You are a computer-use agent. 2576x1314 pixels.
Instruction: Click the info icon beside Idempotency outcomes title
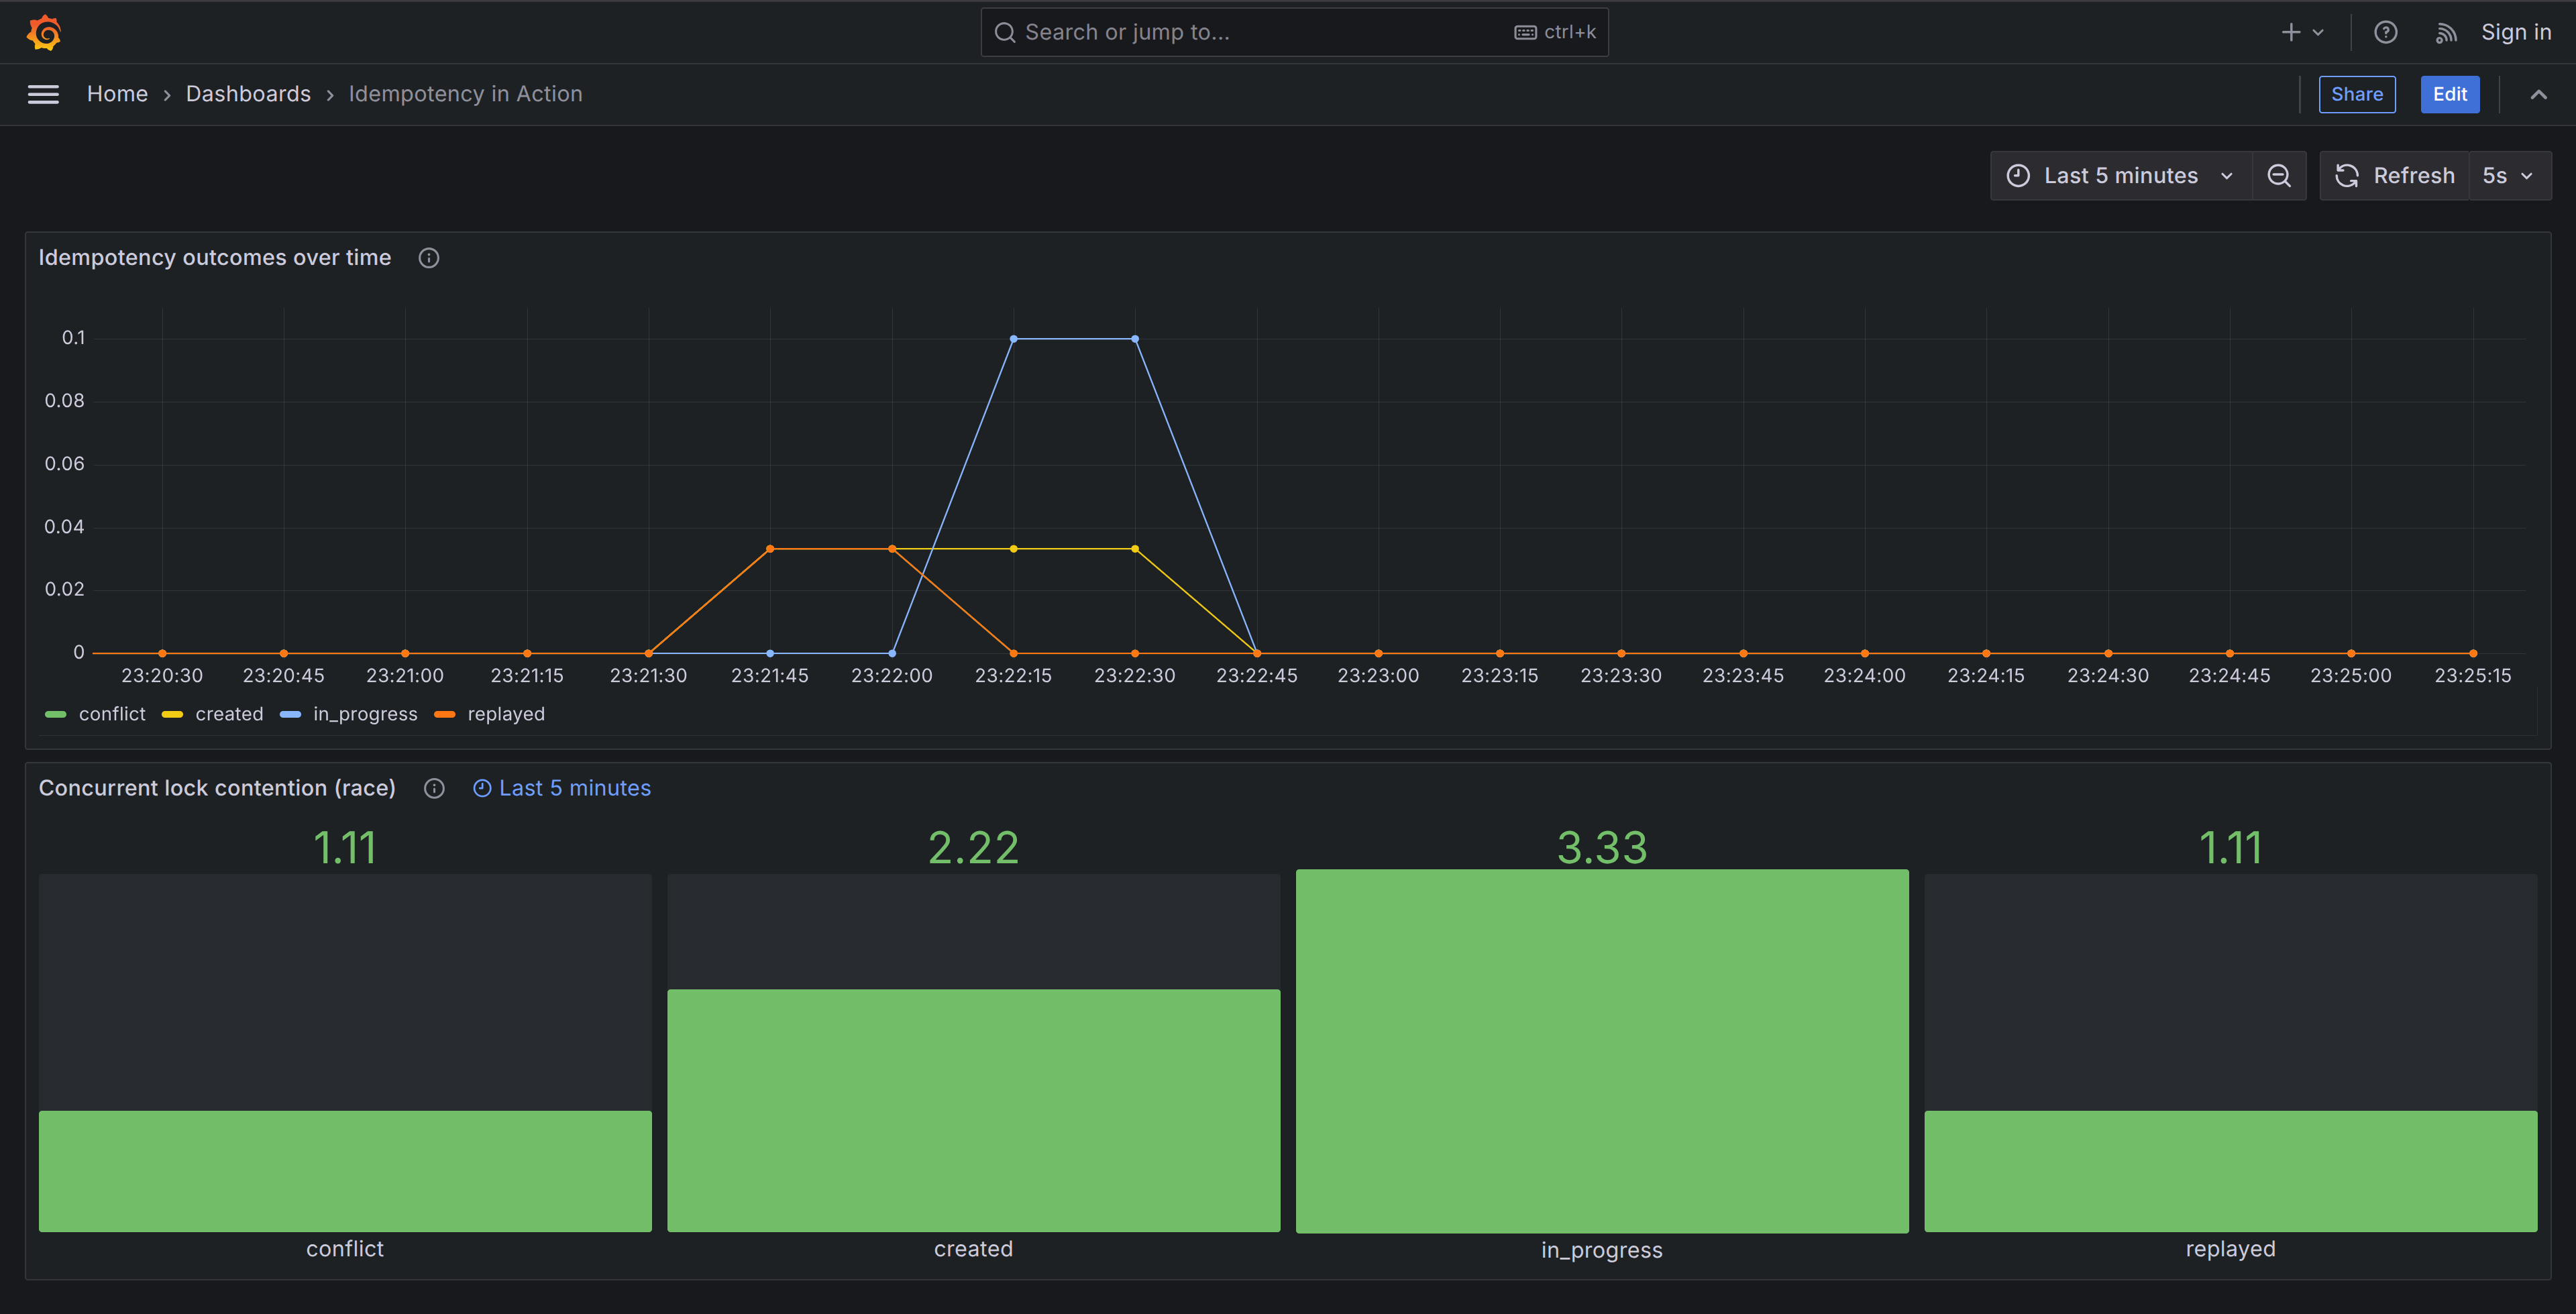click(x=429, y=258)
